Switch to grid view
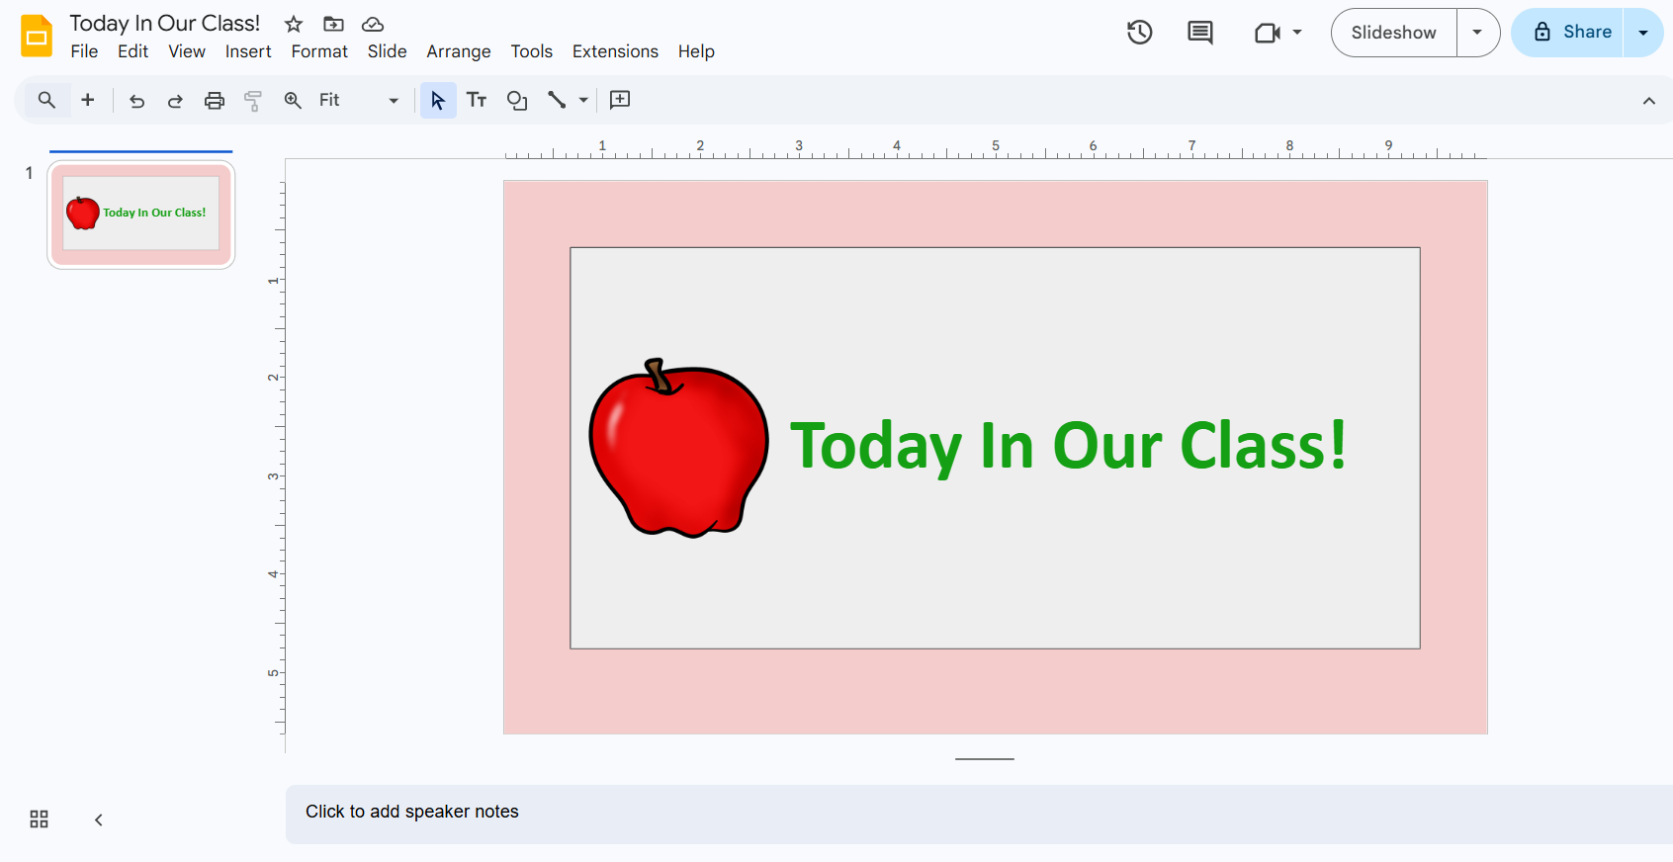The width and height of the screenshot is (1673, 862). click(39, 819)
